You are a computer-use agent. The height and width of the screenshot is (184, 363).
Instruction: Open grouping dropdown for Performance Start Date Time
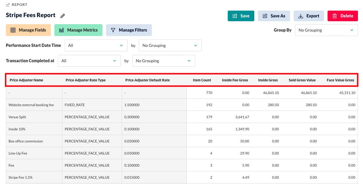click(x=170, y=45)
